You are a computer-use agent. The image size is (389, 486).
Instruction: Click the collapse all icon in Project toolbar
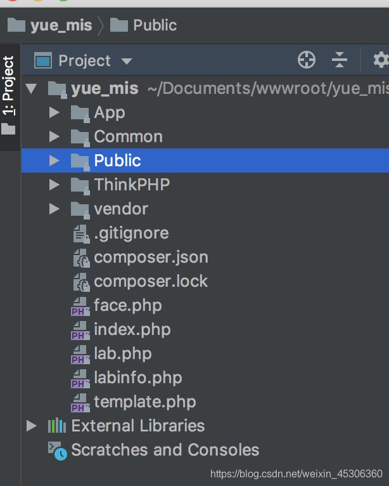pyautogui.click(x=340, y=60)
